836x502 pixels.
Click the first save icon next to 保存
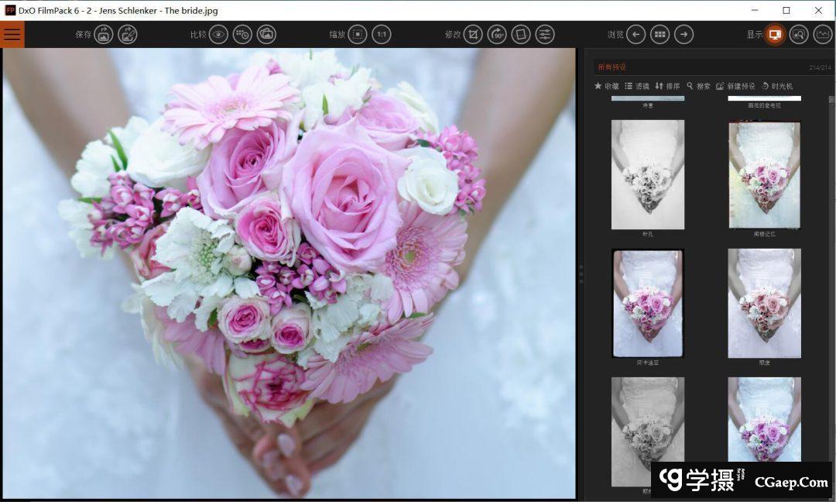tap(104, 34)
